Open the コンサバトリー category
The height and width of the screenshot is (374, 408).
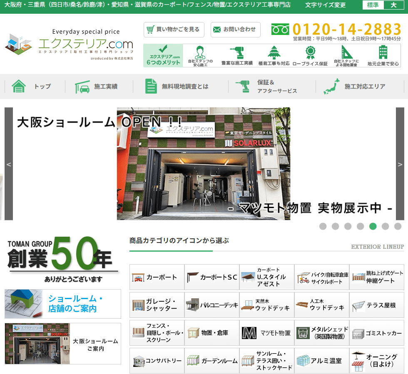[157, 361]
